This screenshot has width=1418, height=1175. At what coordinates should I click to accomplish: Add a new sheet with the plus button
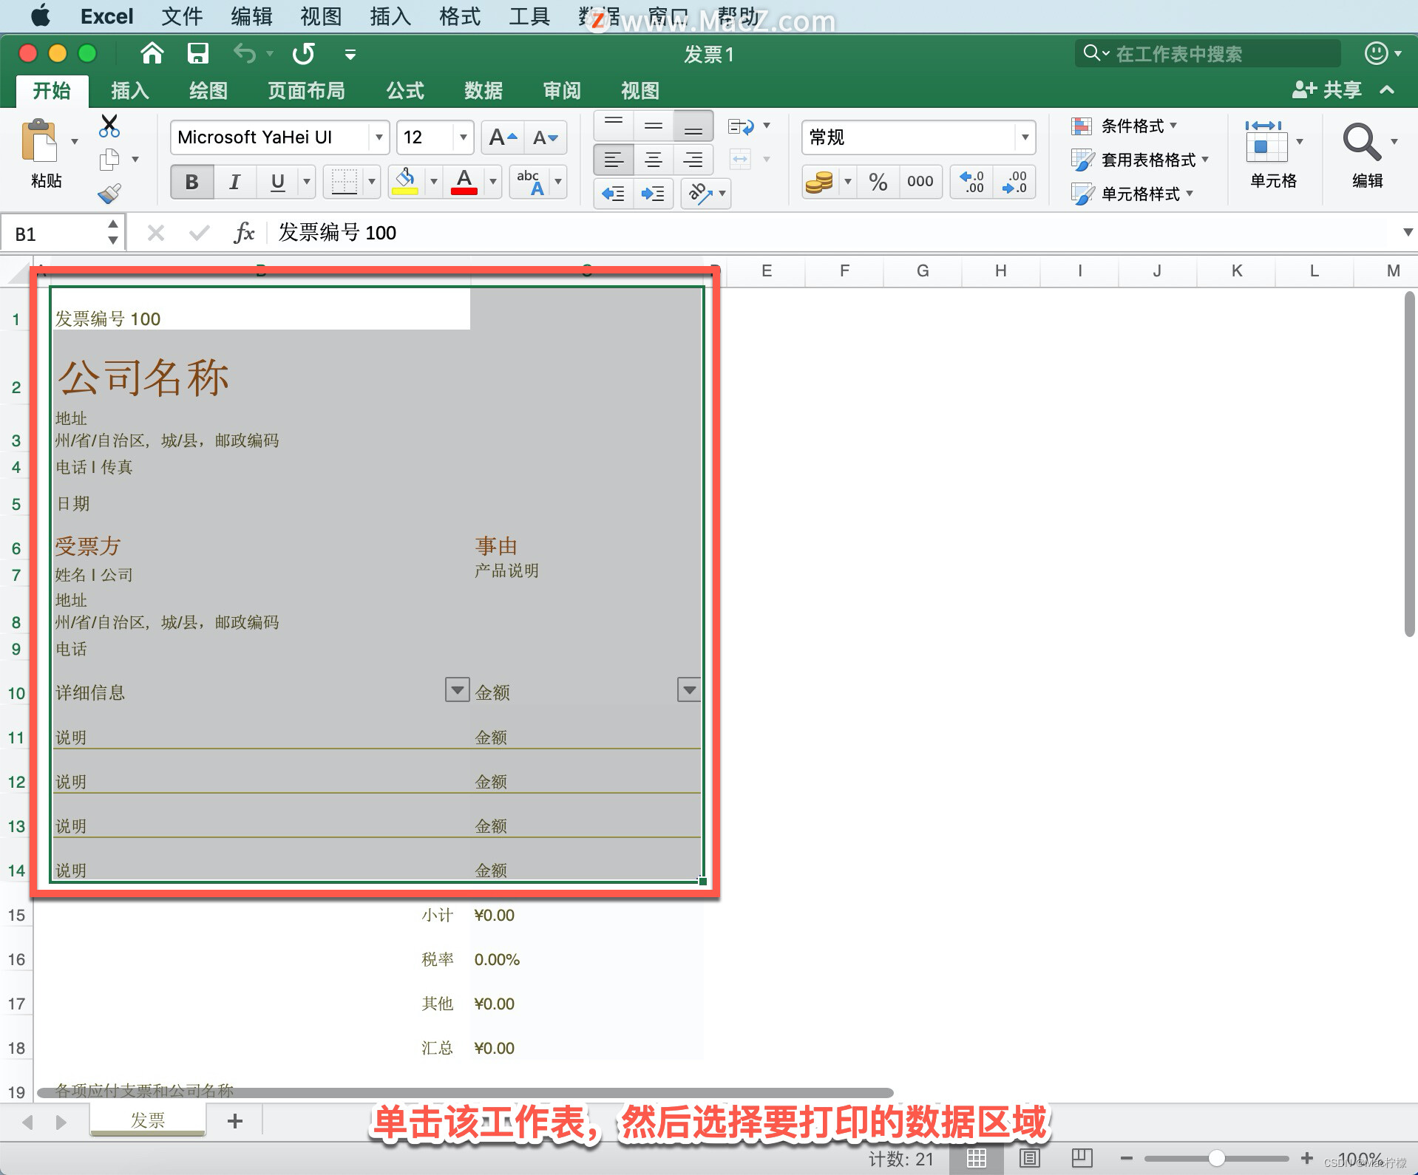(235, 1121)
